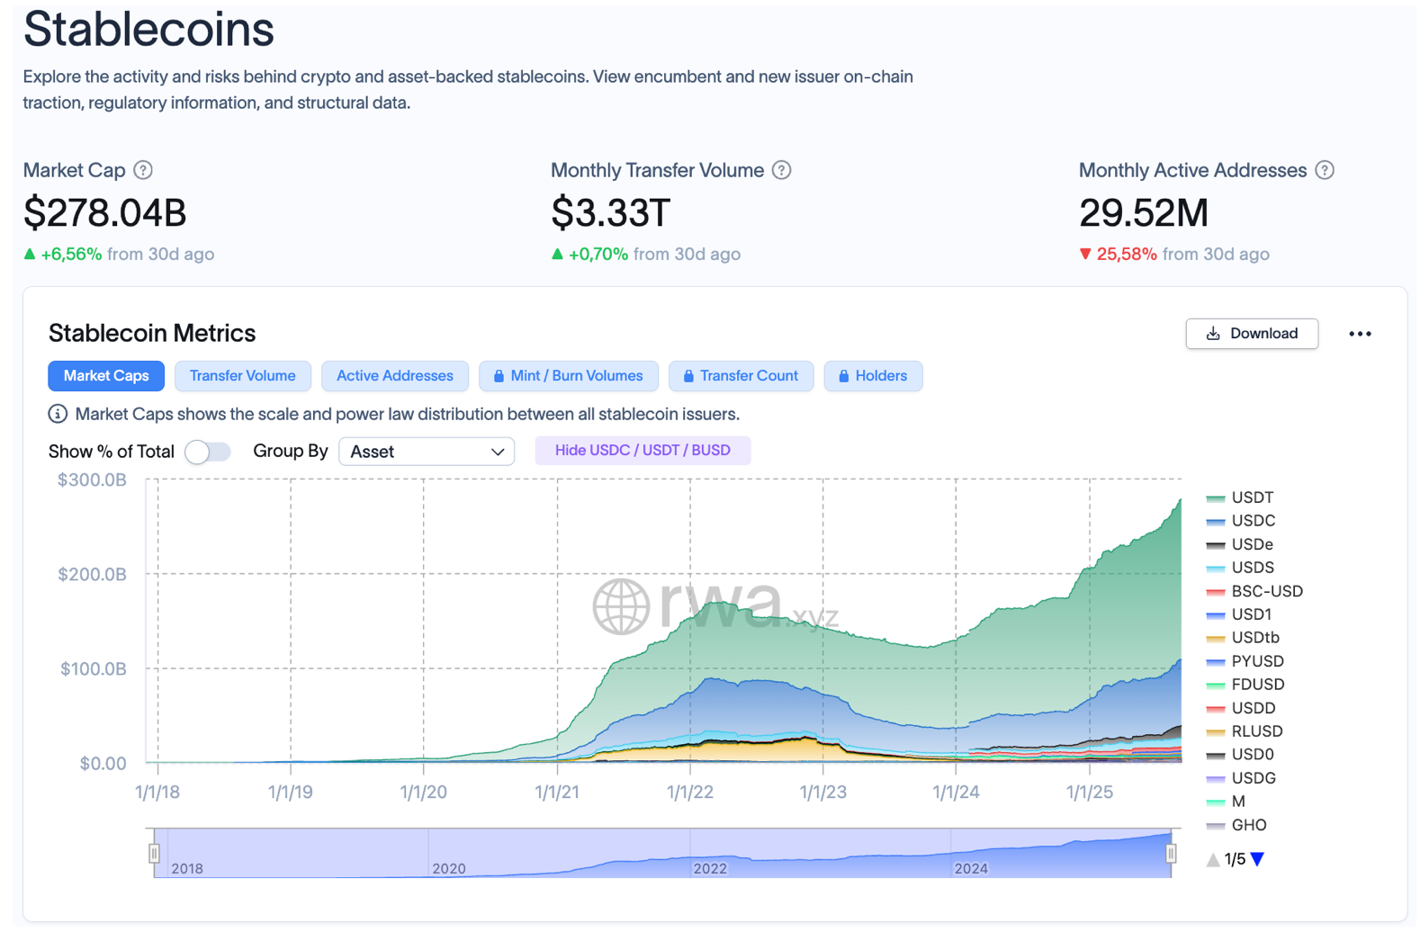Toggle USDT series in chart legend
The width and height of the screenshot is (1420, 932).
(1252, 497)
